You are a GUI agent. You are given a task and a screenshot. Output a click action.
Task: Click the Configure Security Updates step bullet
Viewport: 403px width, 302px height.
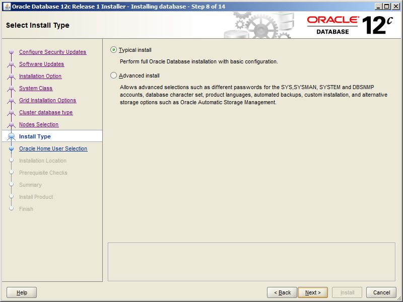[x=11, y=52]
